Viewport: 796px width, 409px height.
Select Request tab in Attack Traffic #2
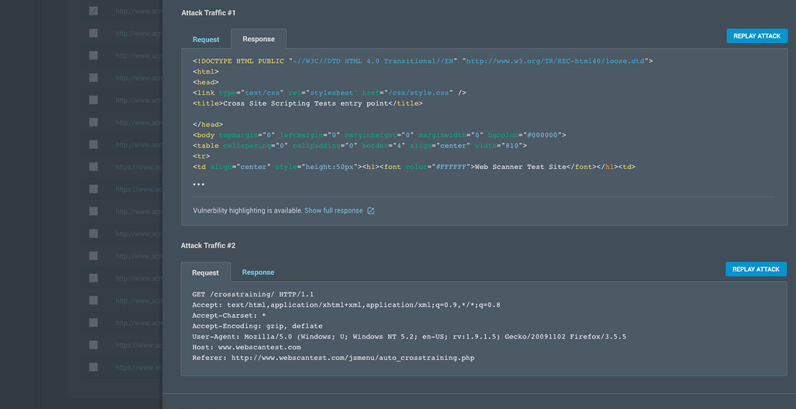tap(206, 272)
